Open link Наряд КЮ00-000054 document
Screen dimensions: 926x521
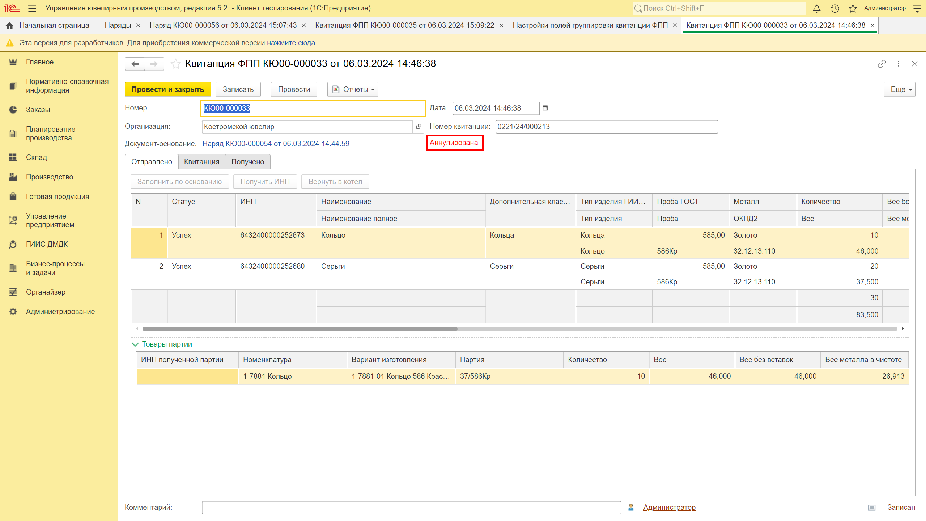click(276, 144)
